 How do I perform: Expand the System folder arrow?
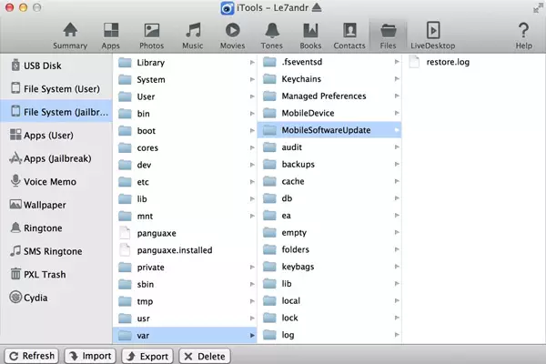(x=252, y=79)
